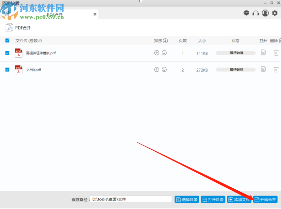
Task: Click the headset customer support icon
Action: 256,13
